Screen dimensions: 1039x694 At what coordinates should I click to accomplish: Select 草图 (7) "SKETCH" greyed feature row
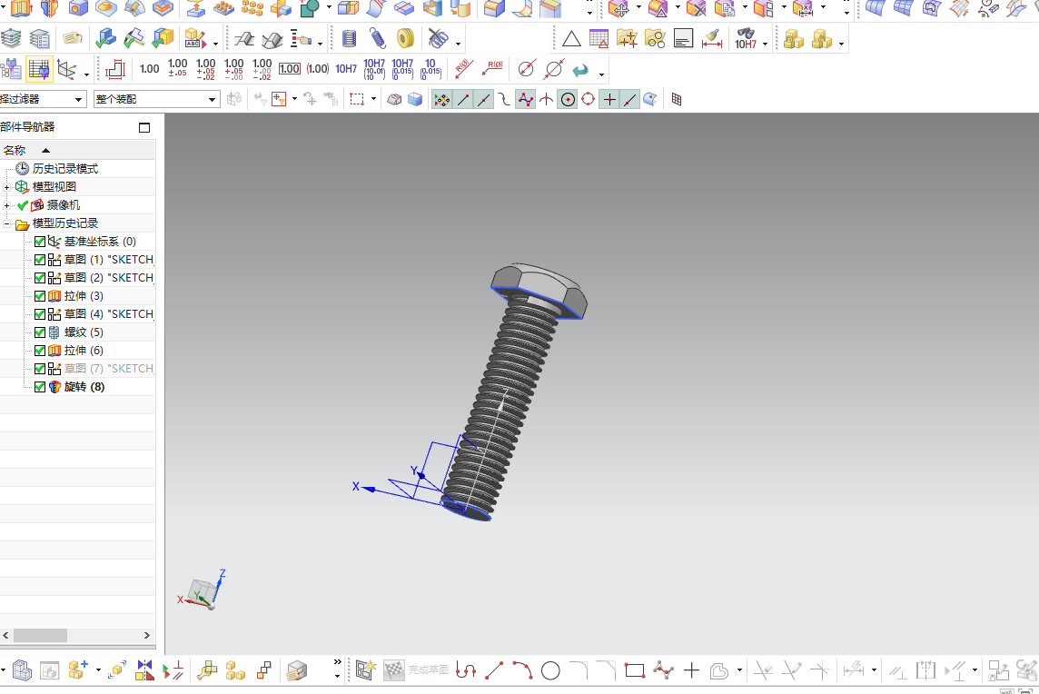(109, 368)
